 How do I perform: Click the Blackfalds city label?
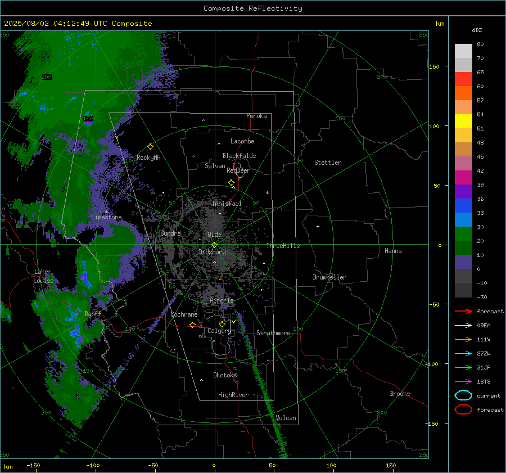239,156
